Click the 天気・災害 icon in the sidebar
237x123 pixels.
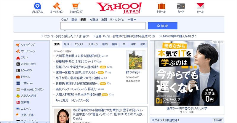coord(18,115)
